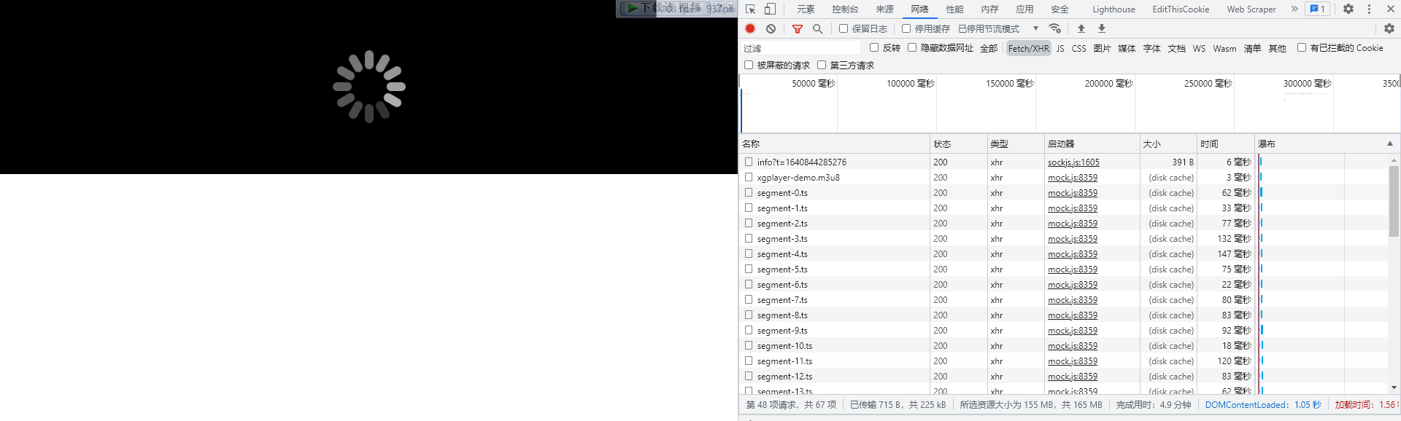The image size is (1401, 421).
Task: Check hide data URLs checkbox
Action: (912, 47)
